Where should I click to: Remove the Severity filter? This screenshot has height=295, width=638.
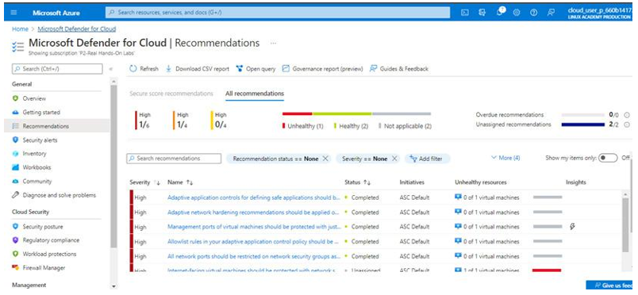pyautogui.click(x=394, y=159)
